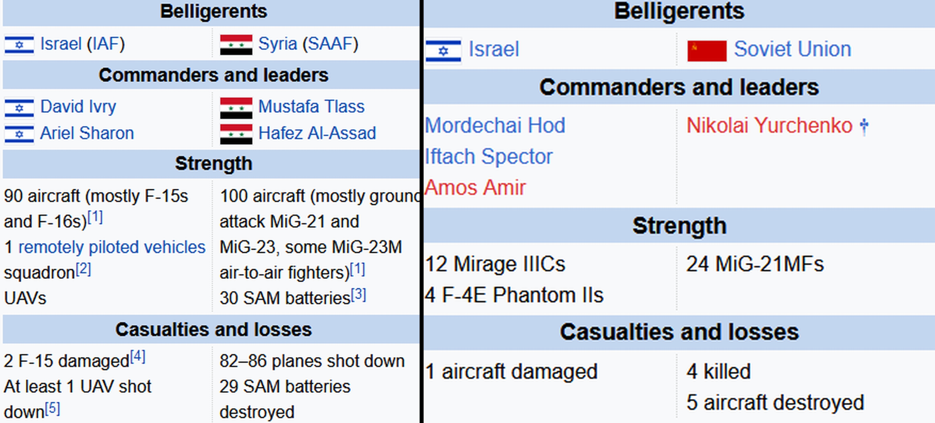The width and height of the screenshot is (935, 423).
Task: Click the Syrian flag next to Mustafa Tlass
Action: tap(236, 108)
